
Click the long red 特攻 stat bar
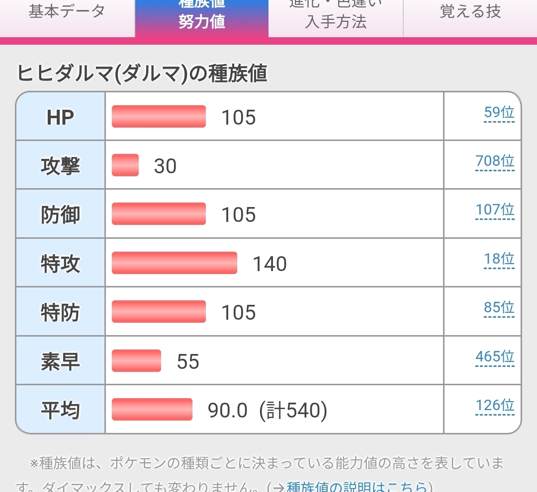click(x=174, y=263)
